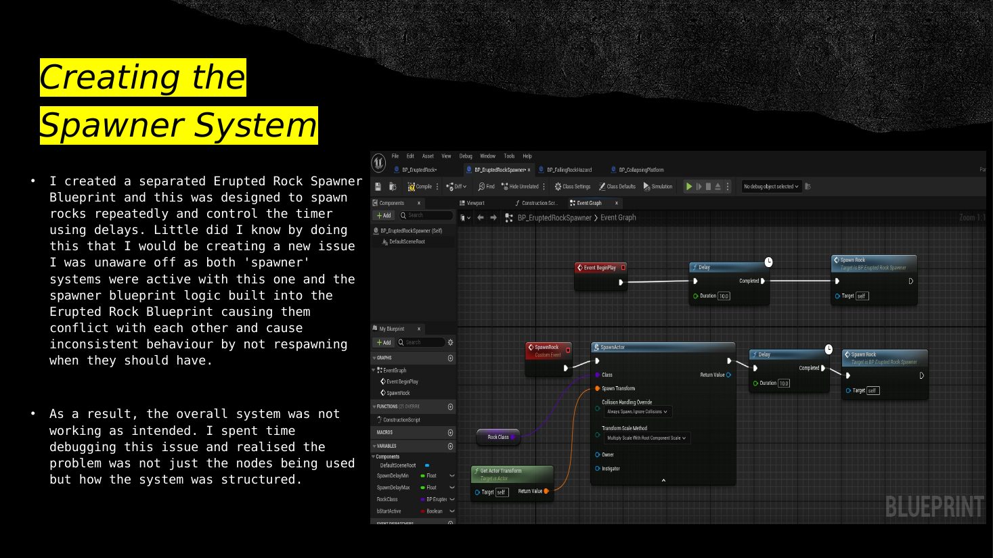Compile the blueprint
This screenshot has height=558, width=993.
420,187
